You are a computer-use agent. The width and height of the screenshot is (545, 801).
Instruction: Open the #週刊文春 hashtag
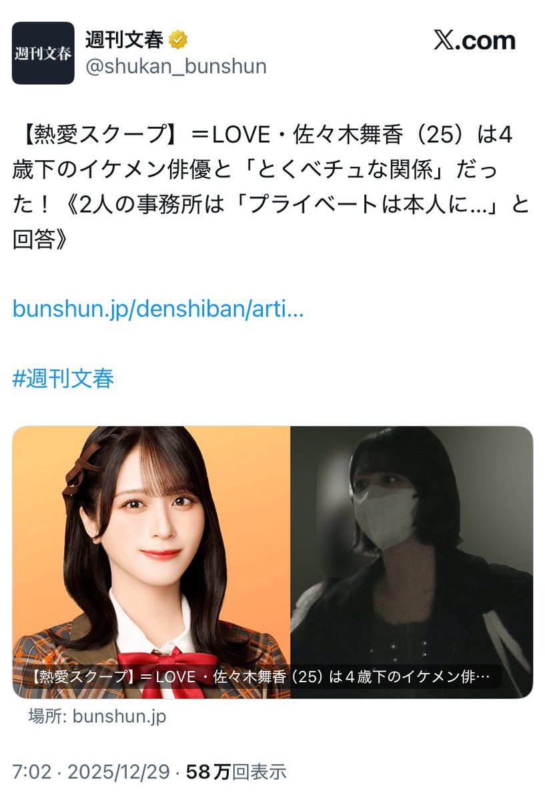[63, 378]
